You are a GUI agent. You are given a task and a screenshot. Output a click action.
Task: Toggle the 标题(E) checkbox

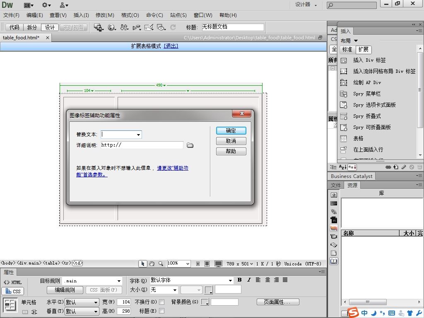[x=162, y=311]
